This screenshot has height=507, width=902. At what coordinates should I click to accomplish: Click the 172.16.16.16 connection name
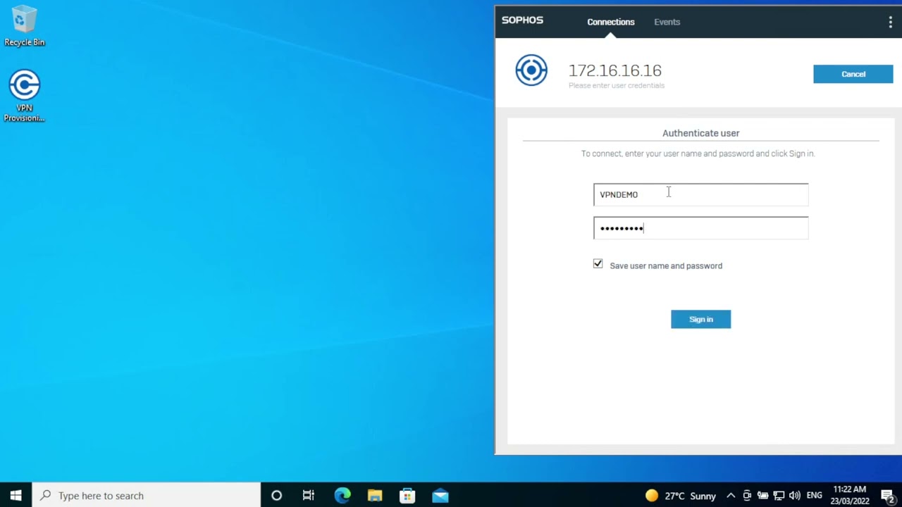[x=615, y=70]
